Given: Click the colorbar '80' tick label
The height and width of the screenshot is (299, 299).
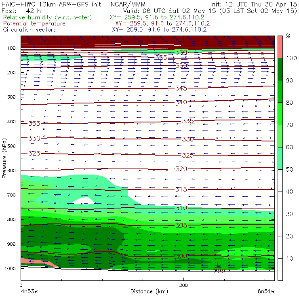Looking at the screenshot, I should coord(289,103).
